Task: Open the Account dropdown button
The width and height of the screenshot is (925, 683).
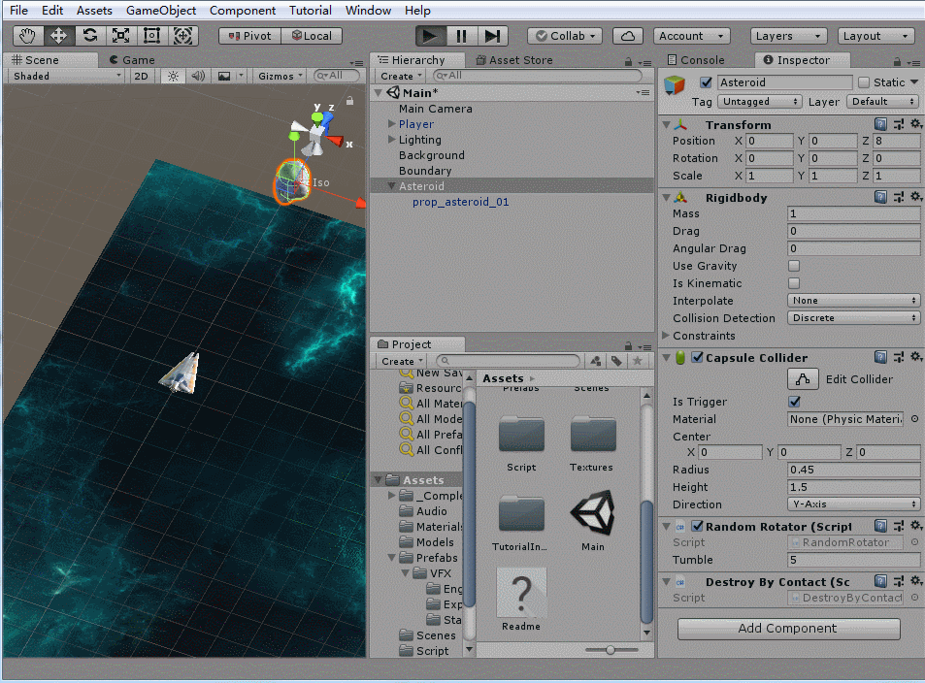Action: 691,36
